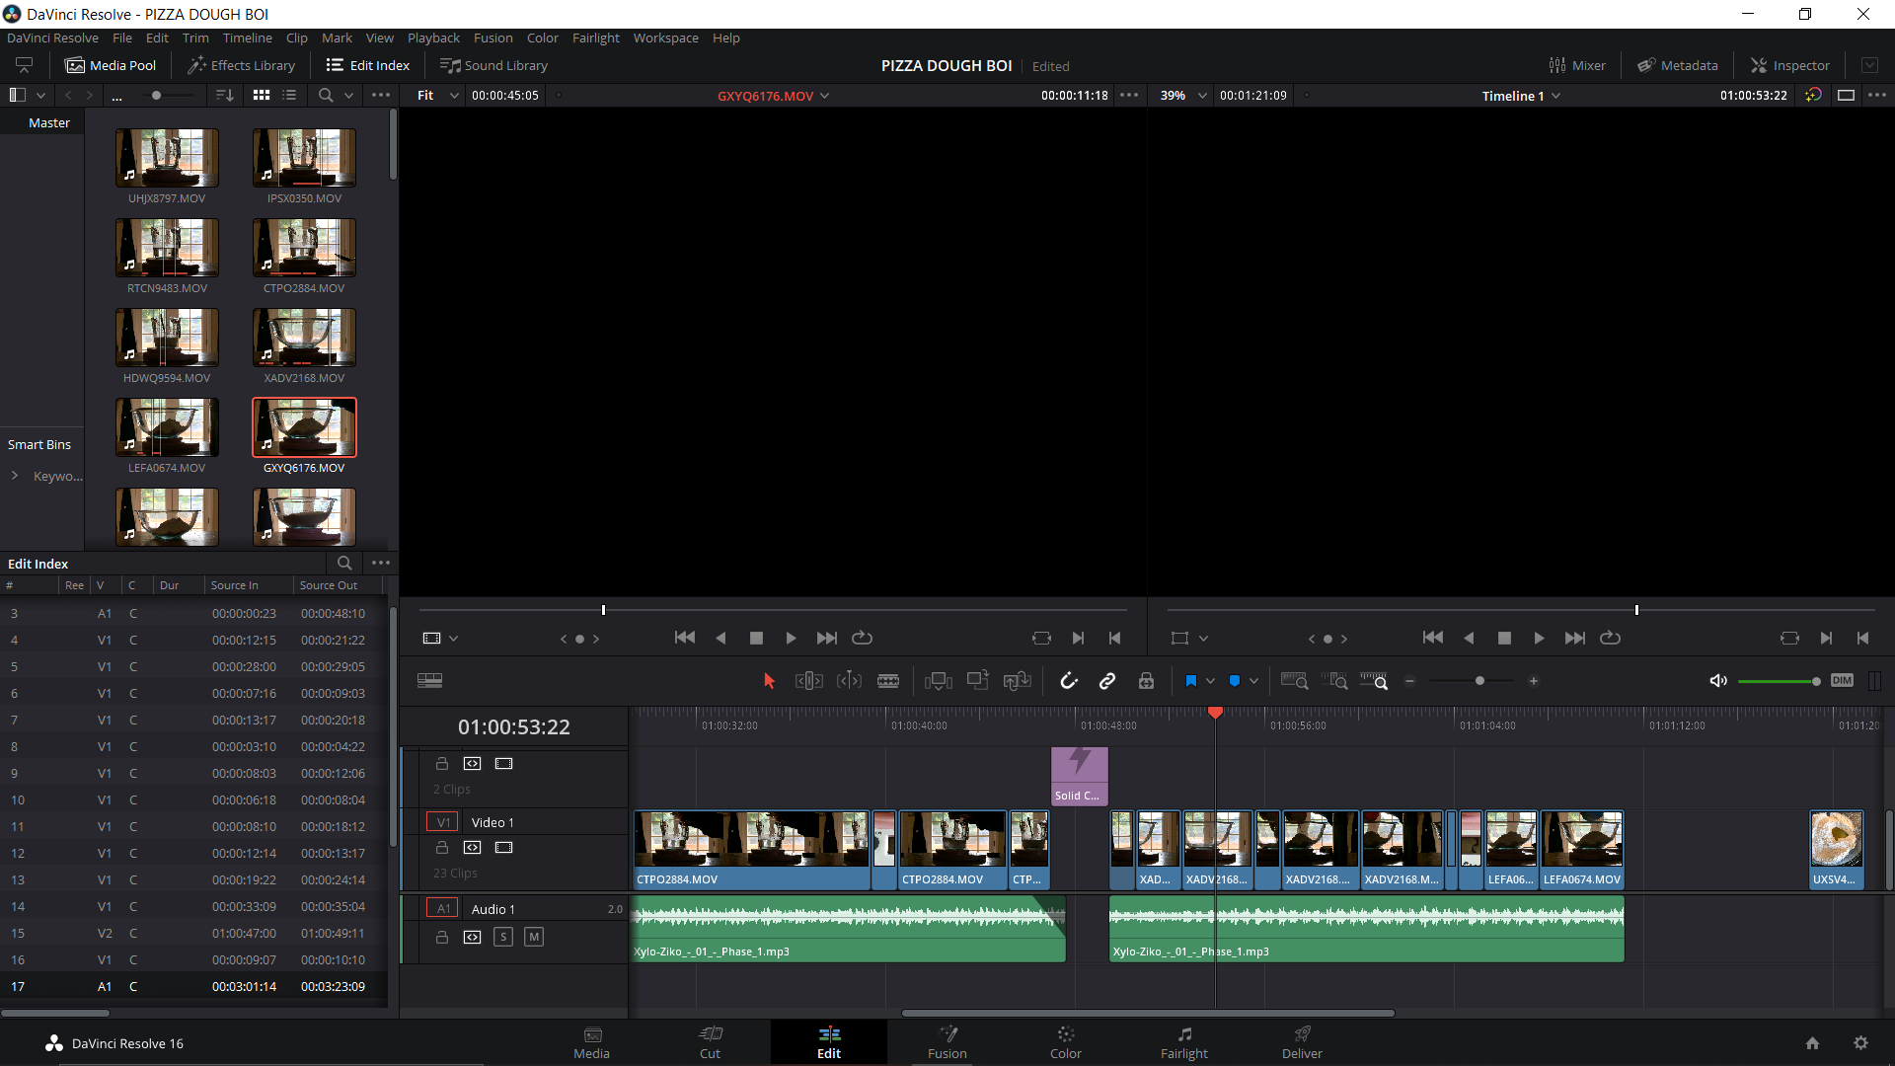
Task: Mute the Audio 1 track
Action: pyautogui.click(x=534, y=937)
